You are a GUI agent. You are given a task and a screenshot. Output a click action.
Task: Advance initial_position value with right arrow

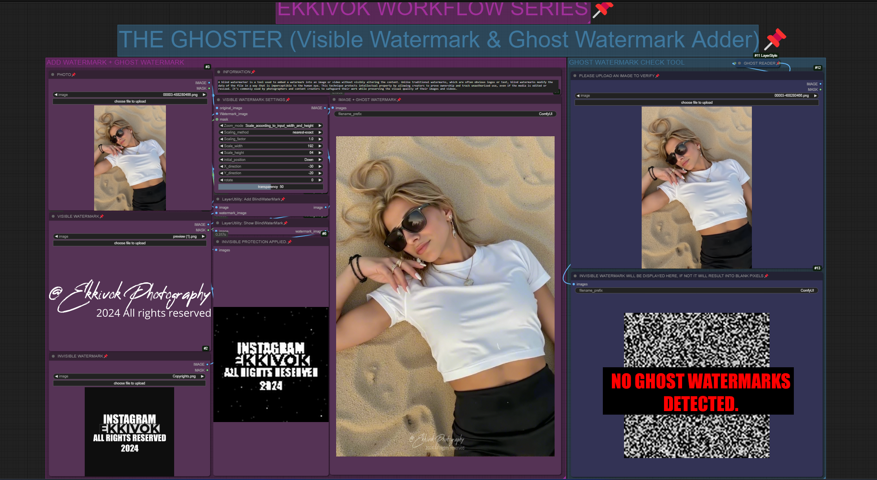(x=320, y=160)
